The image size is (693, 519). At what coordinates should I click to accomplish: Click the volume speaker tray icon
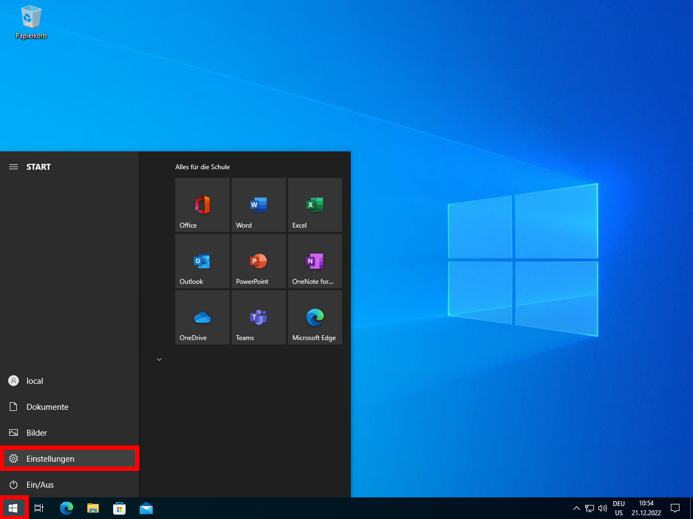pyautogui.click(x=603, y=508)
